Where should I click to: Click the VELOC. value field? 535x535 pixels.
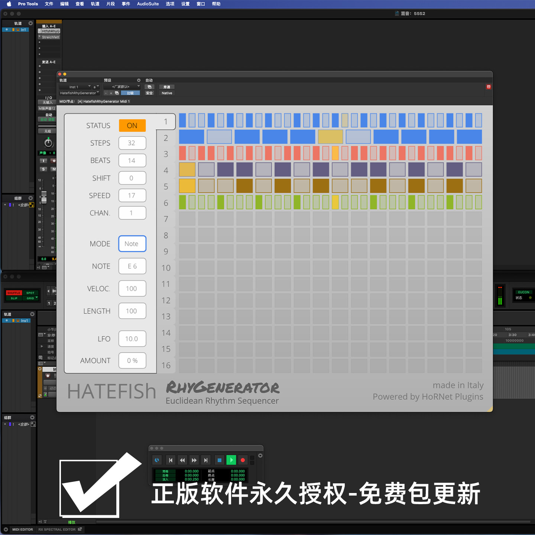click(x=132, y=289)
